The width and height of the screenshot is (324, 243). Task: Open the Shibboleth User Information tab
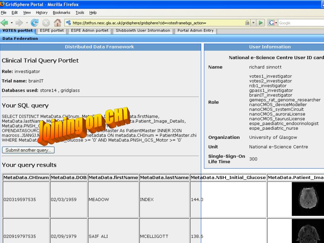click(143, 31)
